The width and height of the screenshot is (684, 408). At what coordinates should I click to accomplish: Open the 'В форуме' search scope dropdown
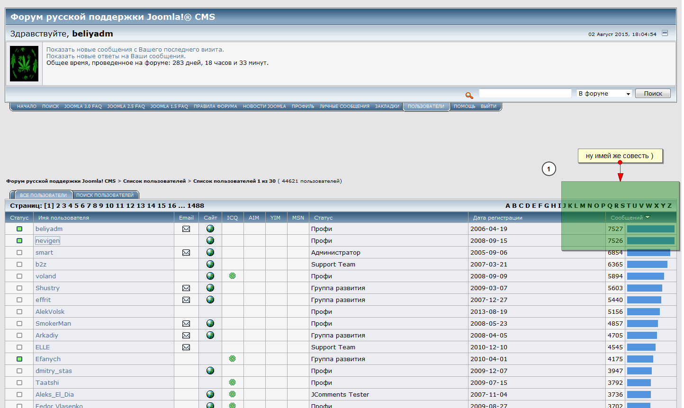(604, 94)
